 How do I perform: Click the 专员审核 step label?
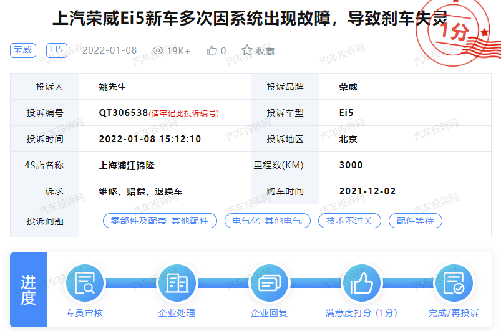(x=84, y=313)
